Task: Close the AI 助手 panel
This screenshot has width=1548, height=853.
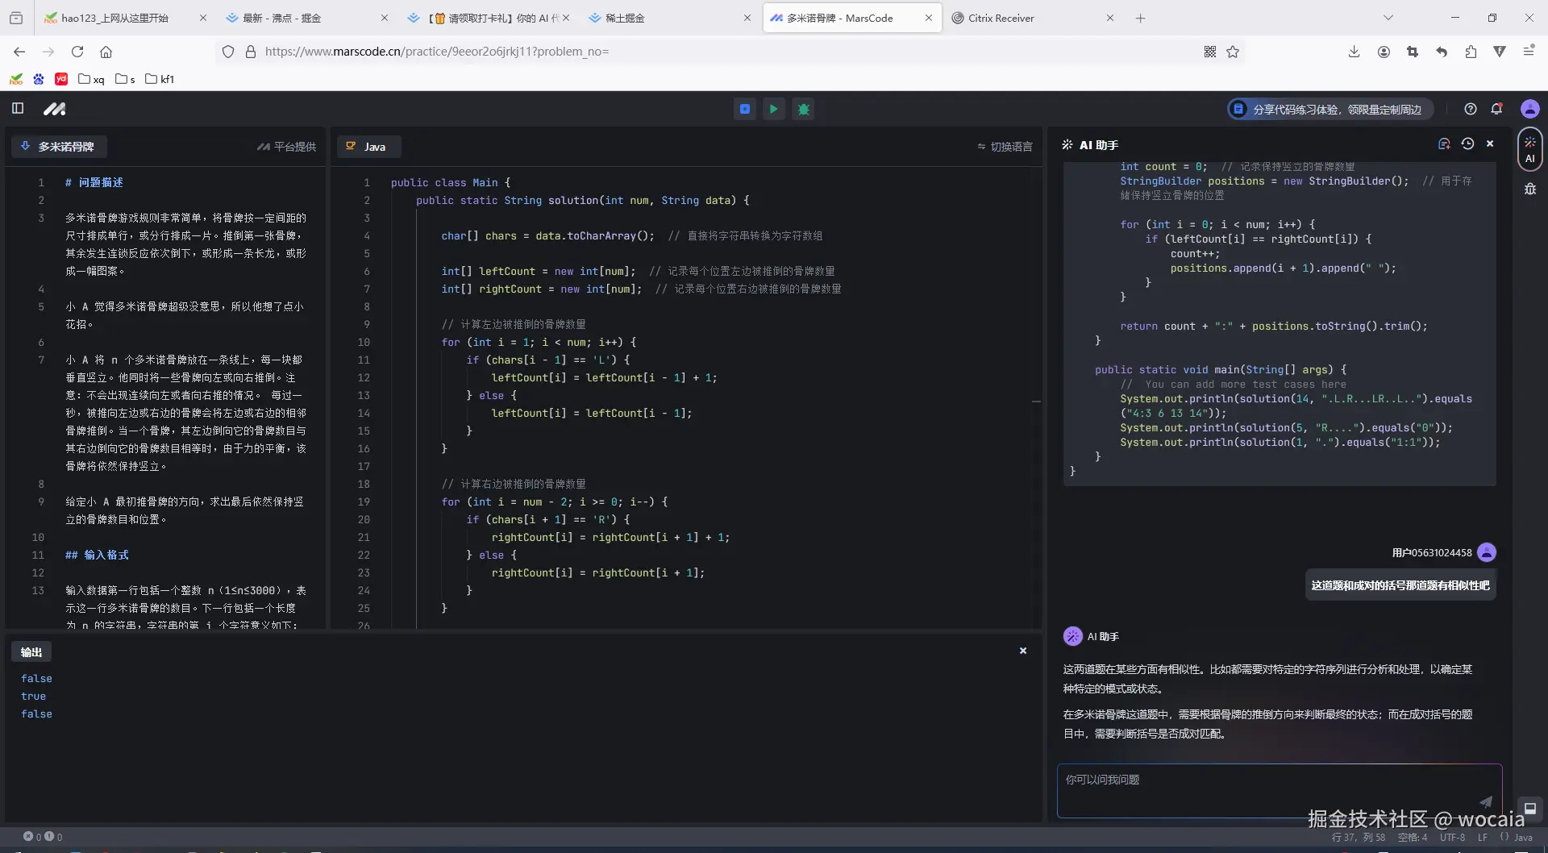Action: tap(1490, 144)
